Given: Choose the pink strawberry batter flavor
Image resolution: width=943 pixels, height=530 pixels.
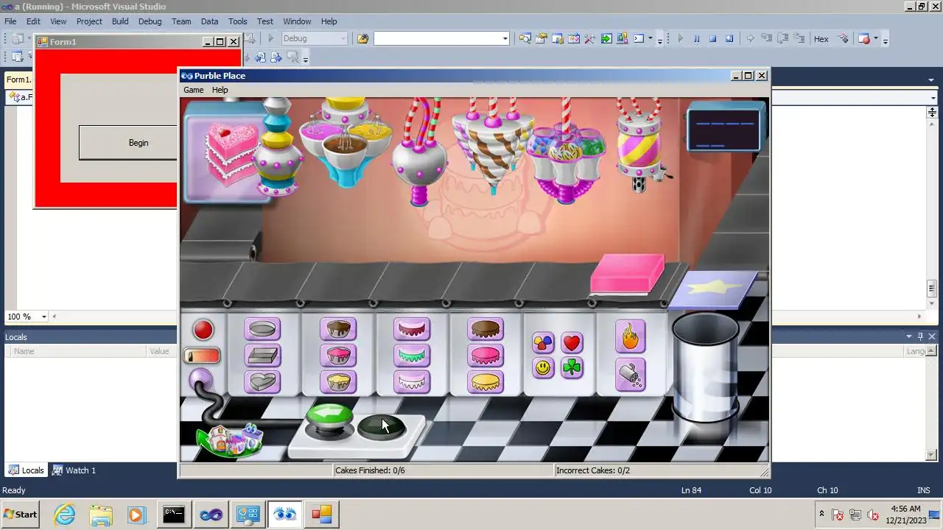Looking at the screenshot, I should (338, 356).
